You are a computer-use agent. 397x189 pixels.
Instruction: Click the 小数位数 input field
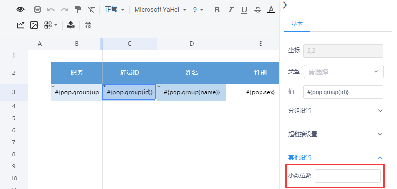click(x=347, y=176)
